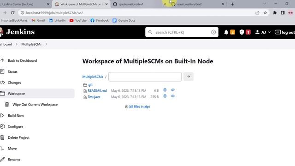
Task: Select the Workspace sidebar item
Action: coord(37,94)
